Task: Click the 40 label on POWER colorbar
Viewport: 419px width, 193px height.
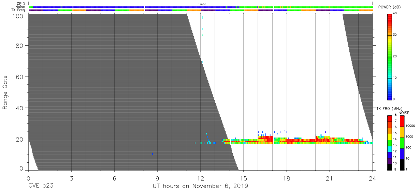Action: [395, 14]
